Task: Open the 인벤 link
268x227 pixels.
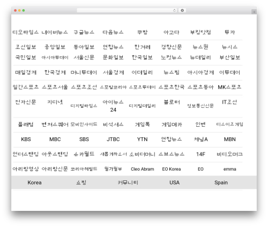Action: [200, 125]
